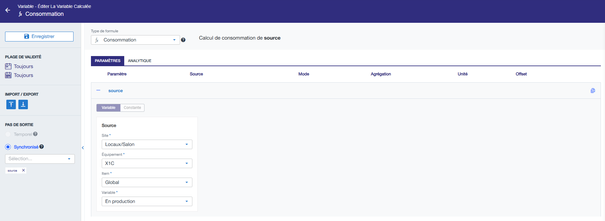Screen dimensions: 605x221
Task: Click the Calcul de consommation de source text
Action: [240, 38]
